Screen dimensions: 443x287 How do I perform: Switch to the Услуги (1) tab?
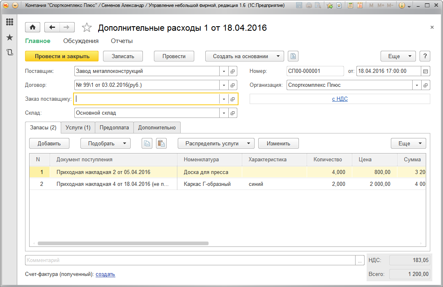tap(78, 128)
